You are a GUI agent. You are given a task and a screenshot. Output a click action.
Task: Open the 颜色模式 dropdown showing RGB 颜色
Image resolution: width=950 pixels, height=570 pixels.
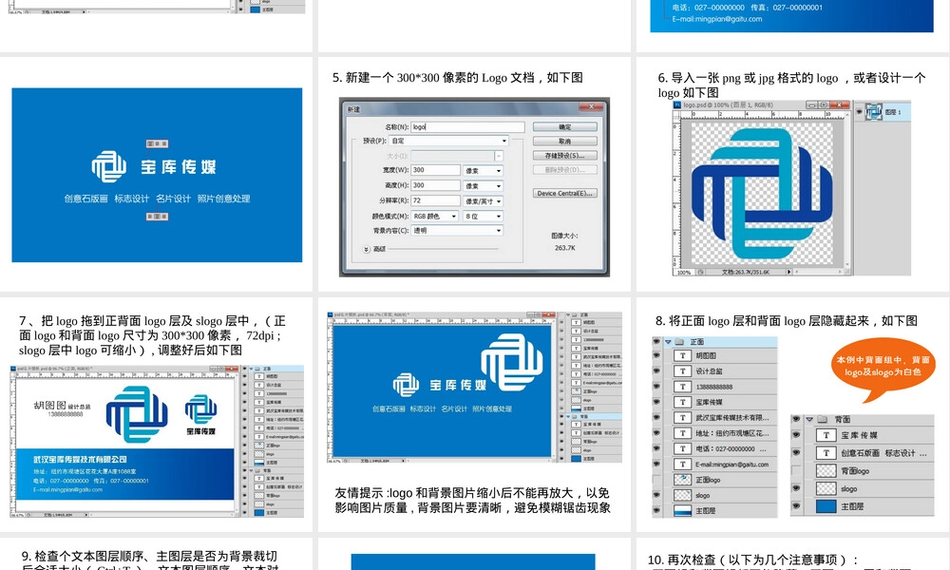click(435, 217)
